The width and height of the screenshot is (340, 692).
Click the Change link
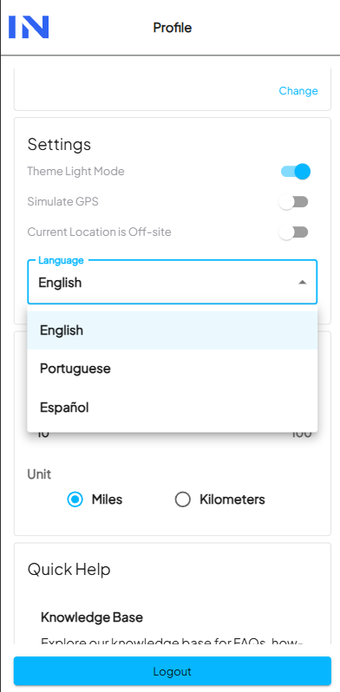click(298, 91)
